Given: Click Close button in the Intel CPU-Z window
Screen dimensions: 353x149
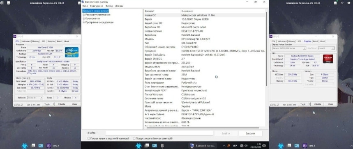Looking at the screenshot, I should tap(74, 104).
